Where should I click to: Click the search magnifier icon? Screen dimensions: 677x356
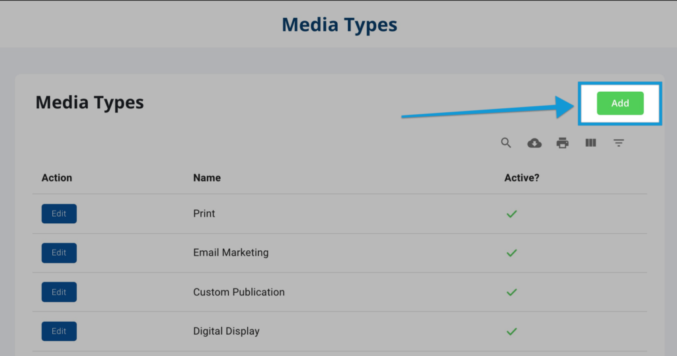(506, 143)
